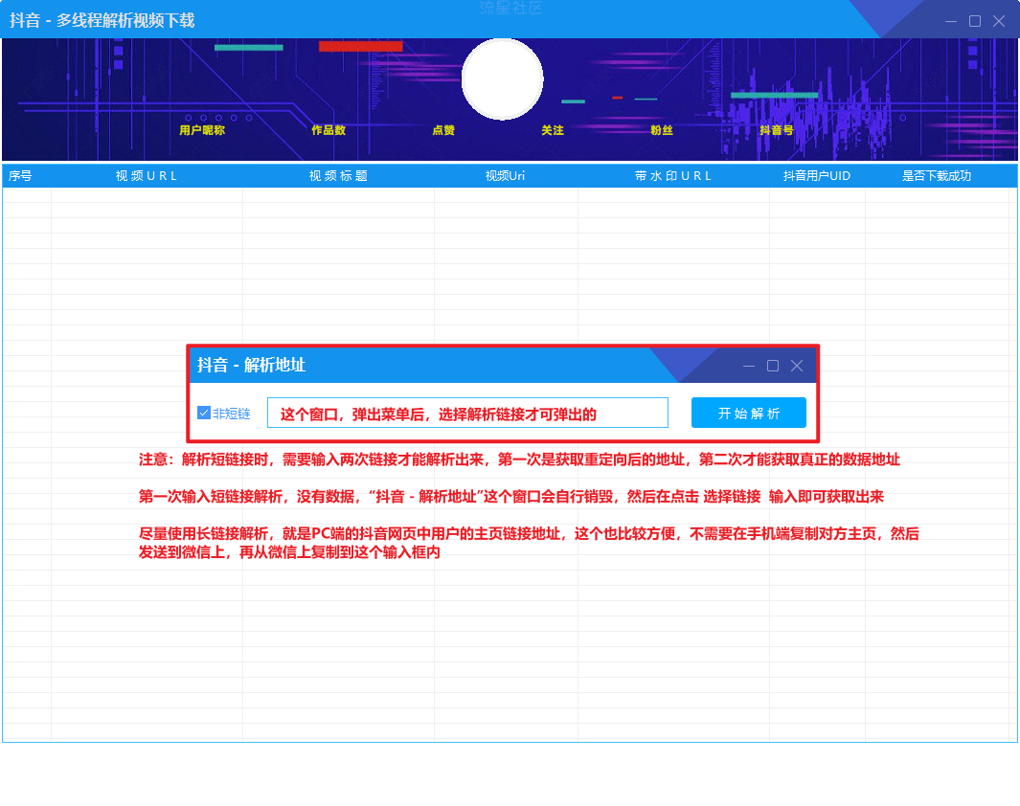Click the 带水印URL column header
Viewport: 1020px width, 806px height.
coord(673,175)
